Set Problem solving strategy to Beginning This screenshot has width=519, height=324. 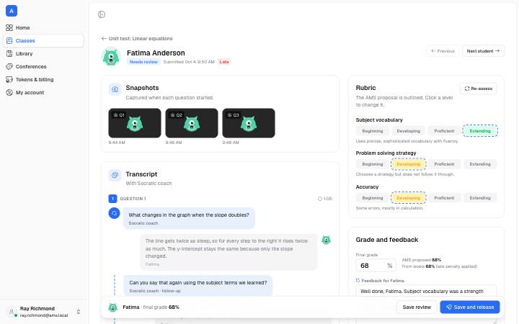pos(373,164)
